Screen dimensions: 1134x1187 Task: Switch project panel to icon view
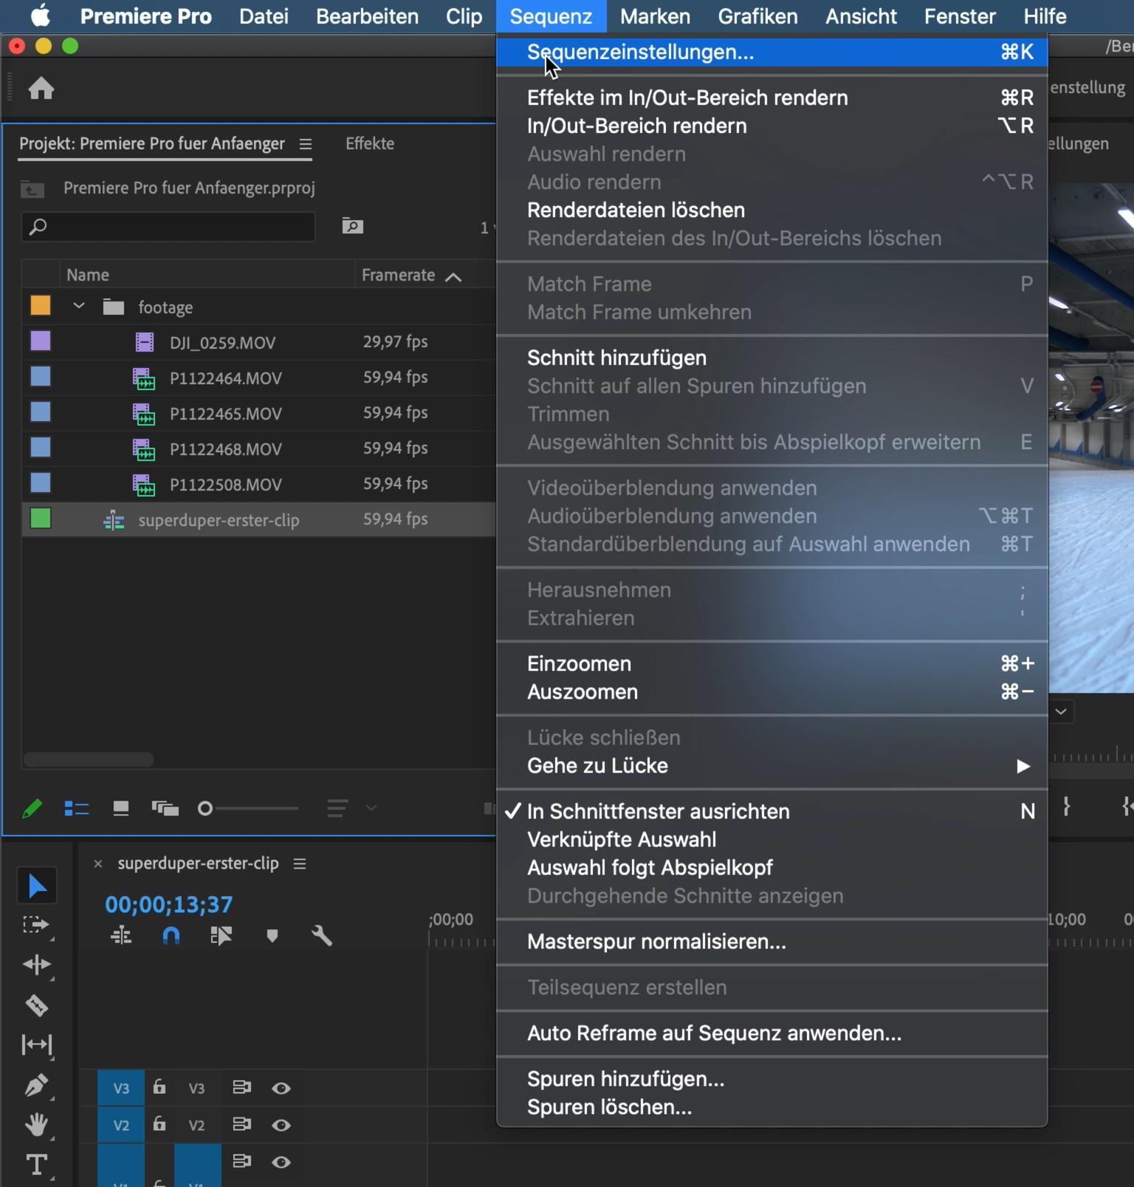[x=120, y=809]
